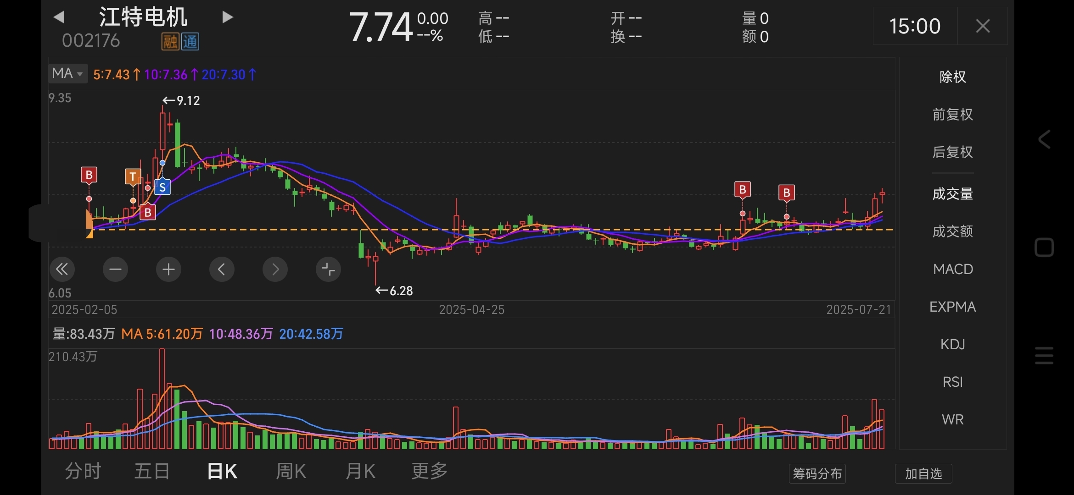
Task: Go to next stock with right triangle
Action: click(x=227, y=17)
